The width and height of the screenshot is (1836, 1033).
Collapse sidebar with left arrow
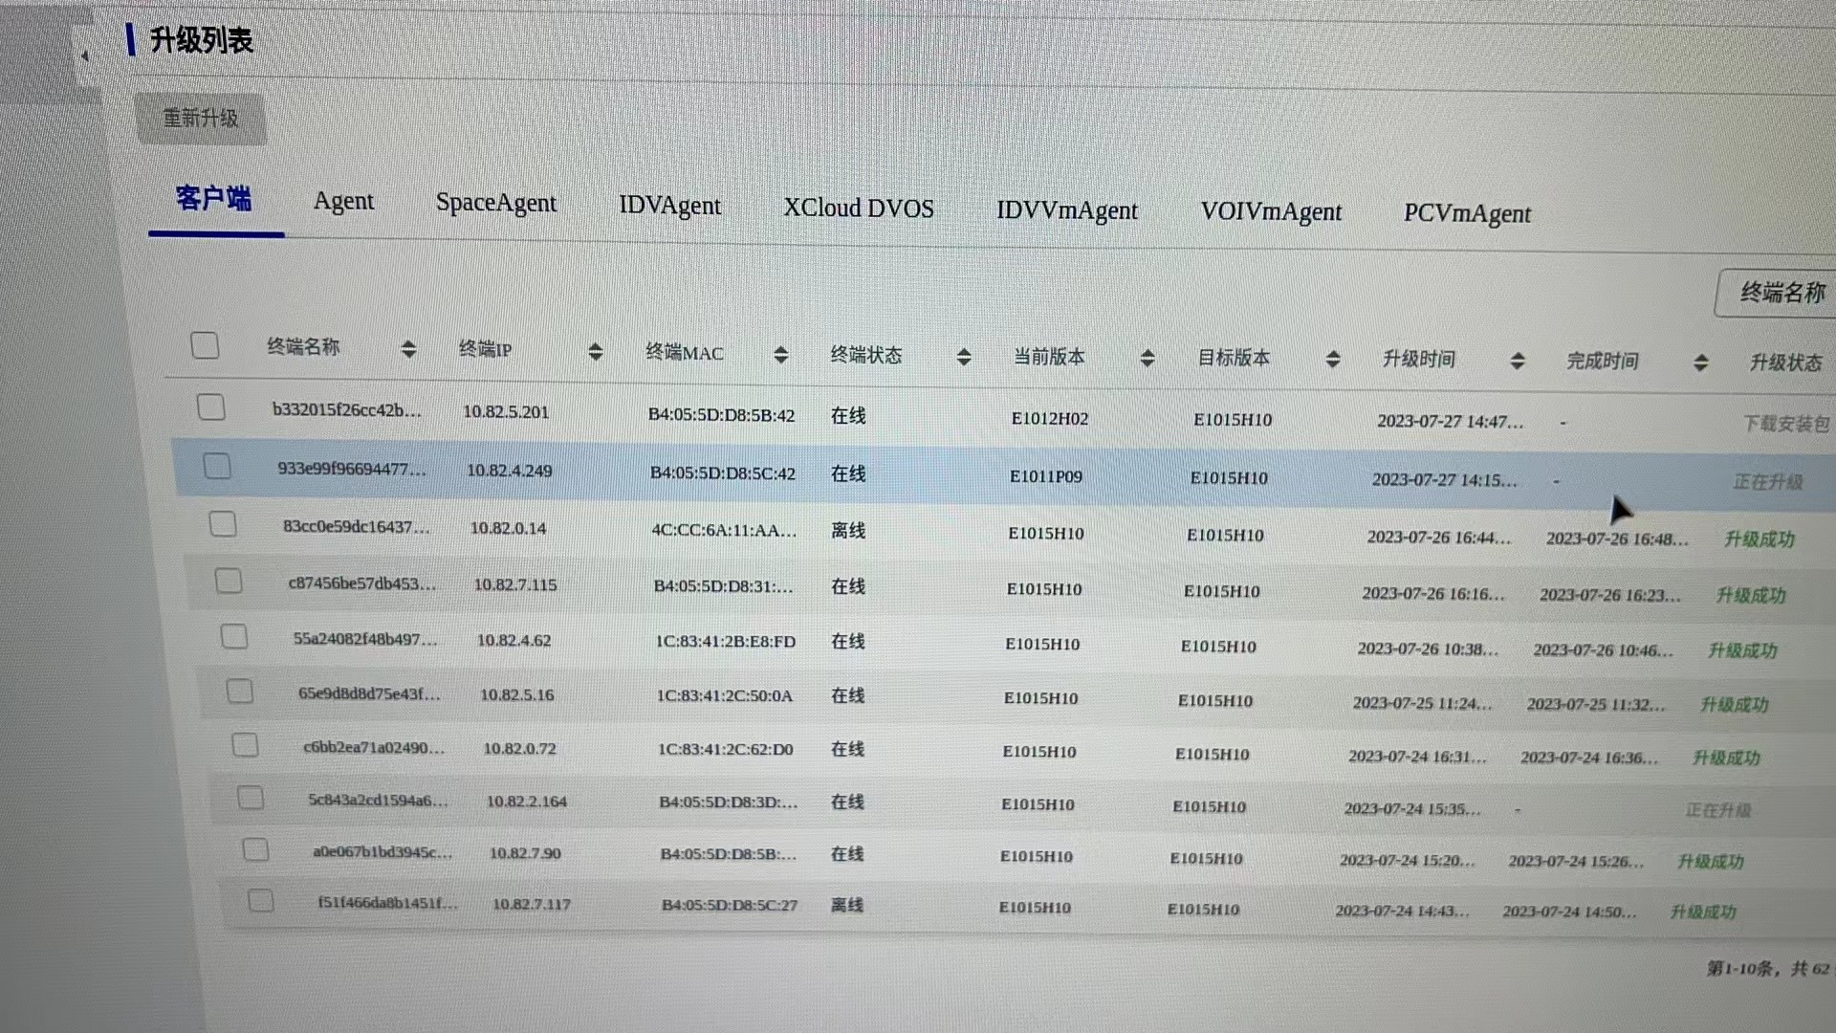(84, 56)
